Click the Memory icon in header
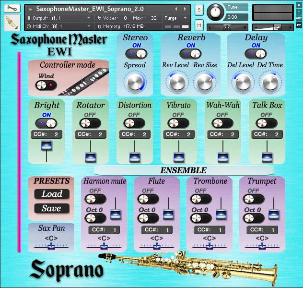 99,26
